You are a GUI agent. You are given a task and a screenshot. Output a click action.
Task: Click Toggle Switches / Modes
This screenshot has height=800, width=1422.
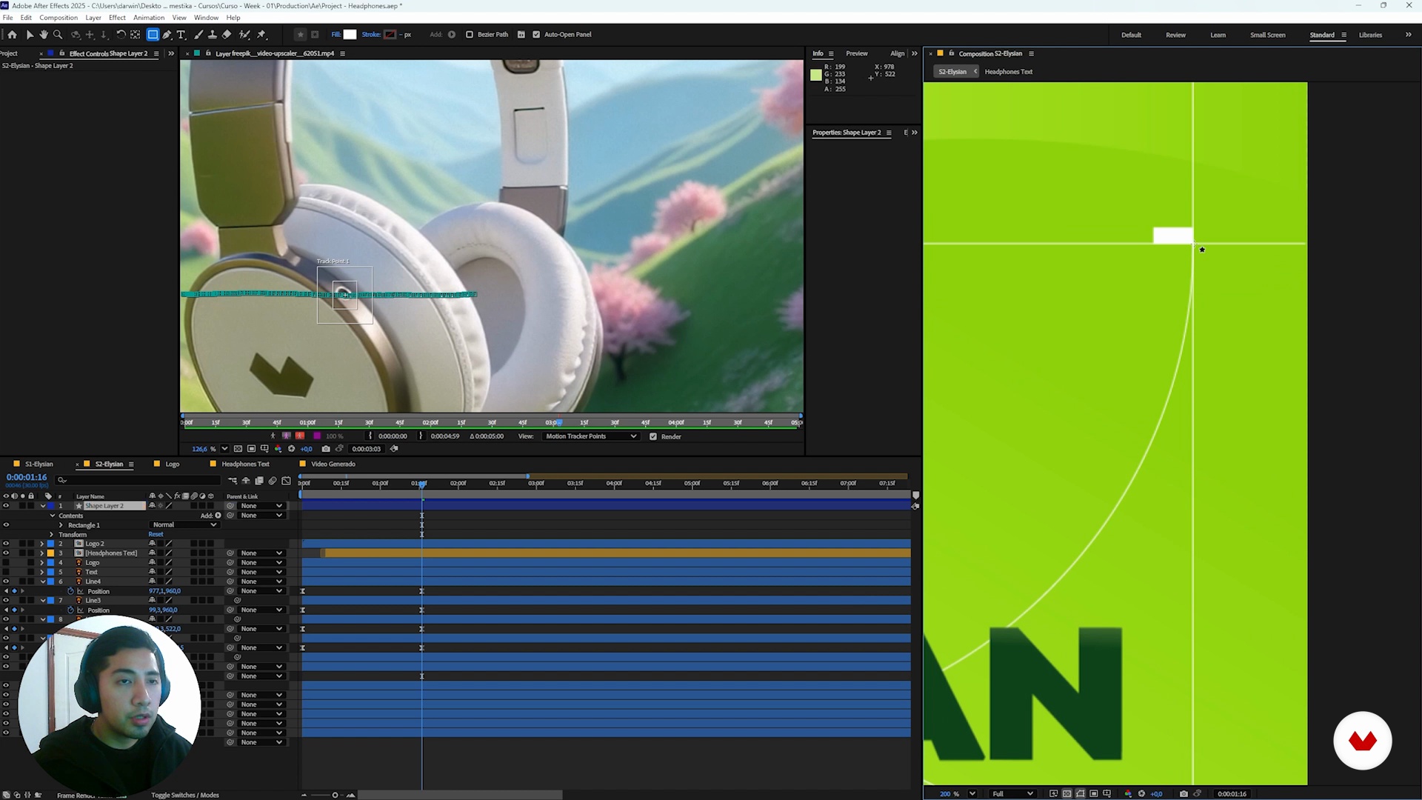185,796
